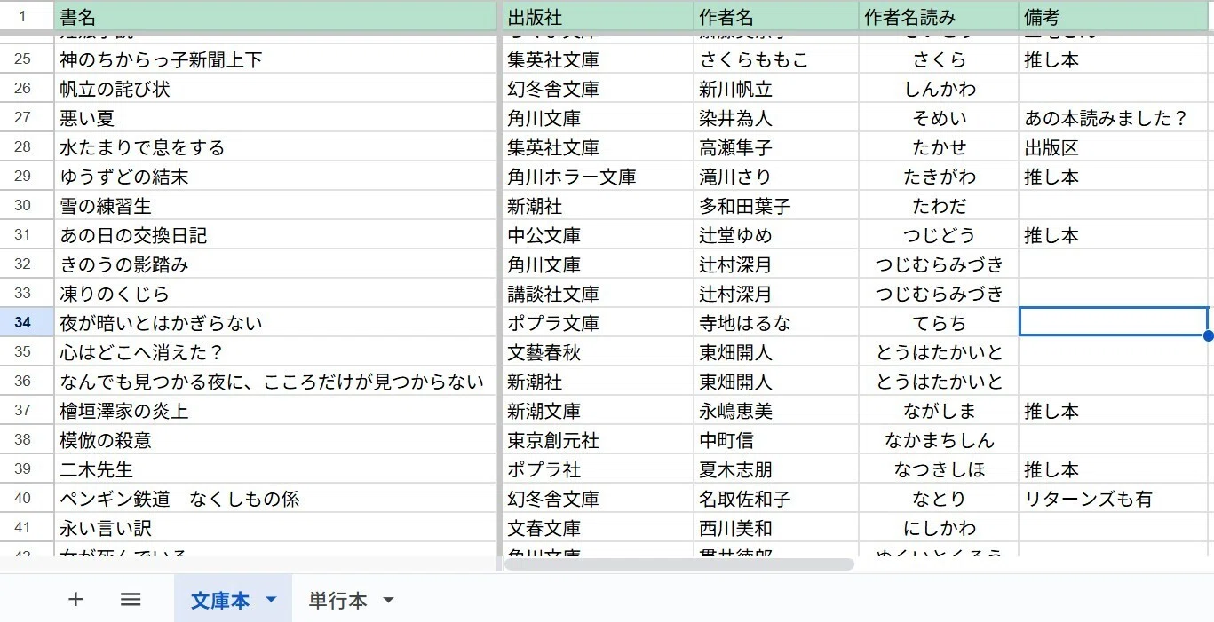Click the selected empty 備考 cell in row 34

coord(1114,322)
